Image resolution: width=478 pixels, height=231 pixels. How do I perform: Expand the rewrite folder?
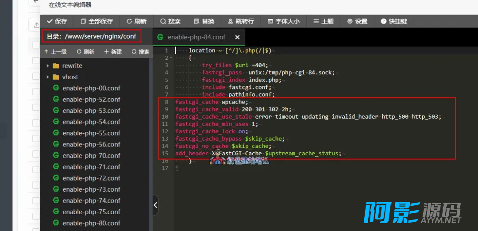tap(48, 65)
